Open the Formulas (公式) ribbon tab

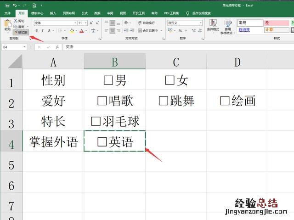85,14
